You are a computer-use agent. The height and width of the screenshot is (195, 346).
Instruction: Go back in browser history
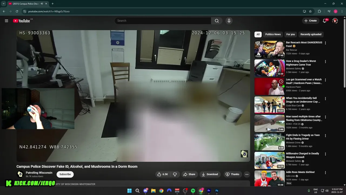4,11
